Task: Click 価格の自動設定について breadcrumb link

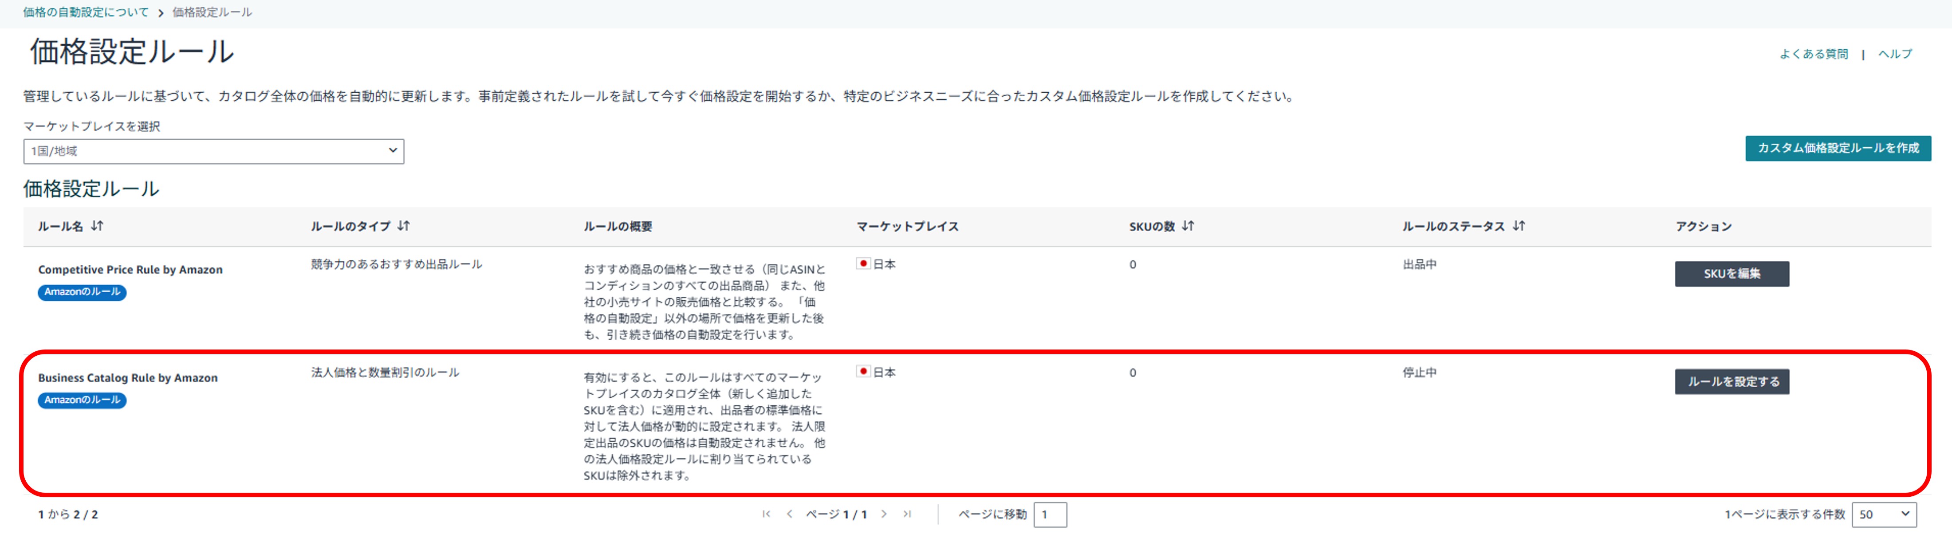Action: tap(86, 12)
